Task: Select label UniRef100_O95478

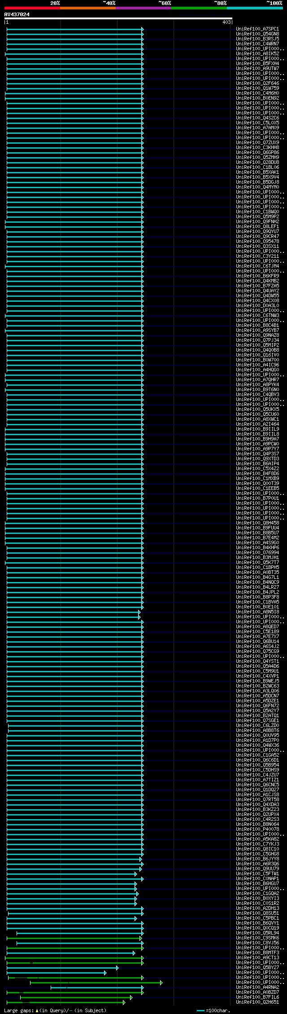Action: [257, 241]
